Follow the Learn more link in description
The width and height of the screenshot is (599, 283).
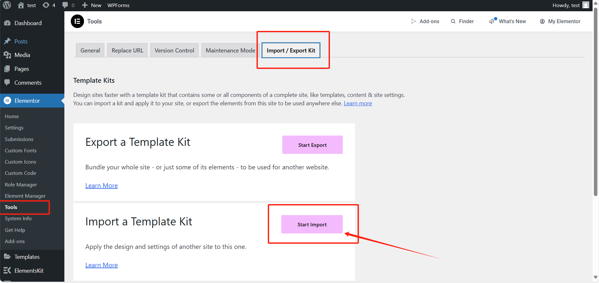pyautogui.click(x=358, y=103)
